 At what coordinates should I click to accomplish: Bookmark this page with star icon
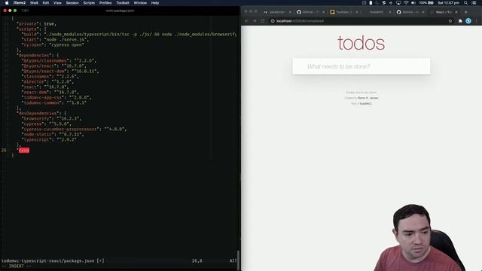point(450,21)
